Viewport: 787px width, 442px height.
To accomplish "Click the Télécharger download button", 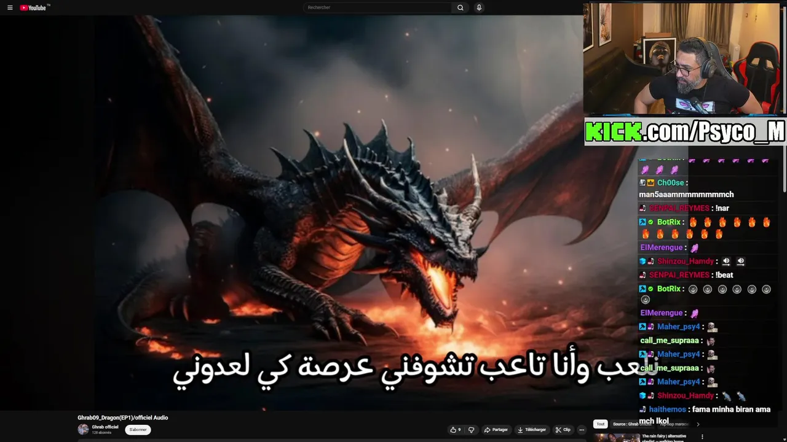I will pyautogui.click(x=531, y=430).
